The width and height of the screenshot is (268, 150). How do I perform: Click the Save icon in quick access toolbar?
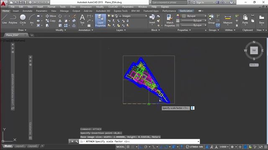[x=21, y=2]
